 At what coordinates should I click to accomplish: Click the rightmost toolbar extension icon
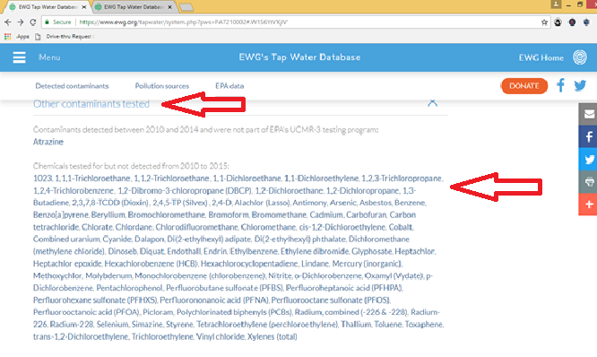[x=586, y=22]
